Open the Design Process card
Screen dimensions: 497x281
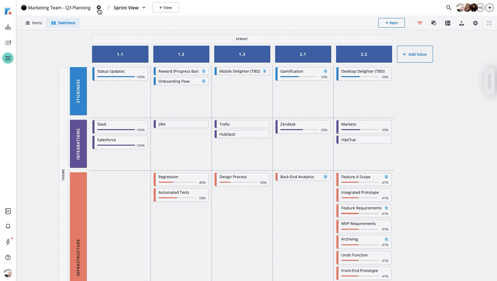242,179
